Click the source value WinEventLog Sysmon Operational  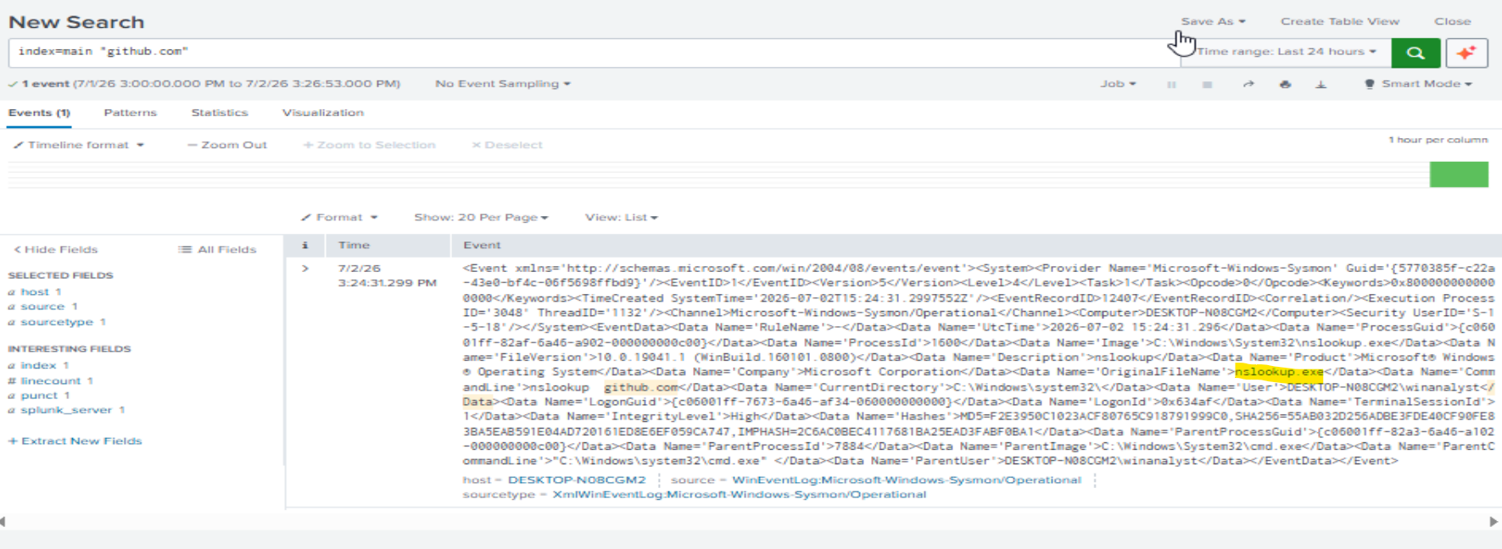point(907,480)
